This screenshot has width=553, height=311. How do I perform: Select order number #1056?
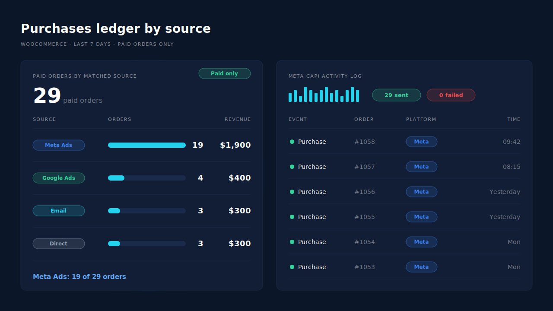point(365,192)
